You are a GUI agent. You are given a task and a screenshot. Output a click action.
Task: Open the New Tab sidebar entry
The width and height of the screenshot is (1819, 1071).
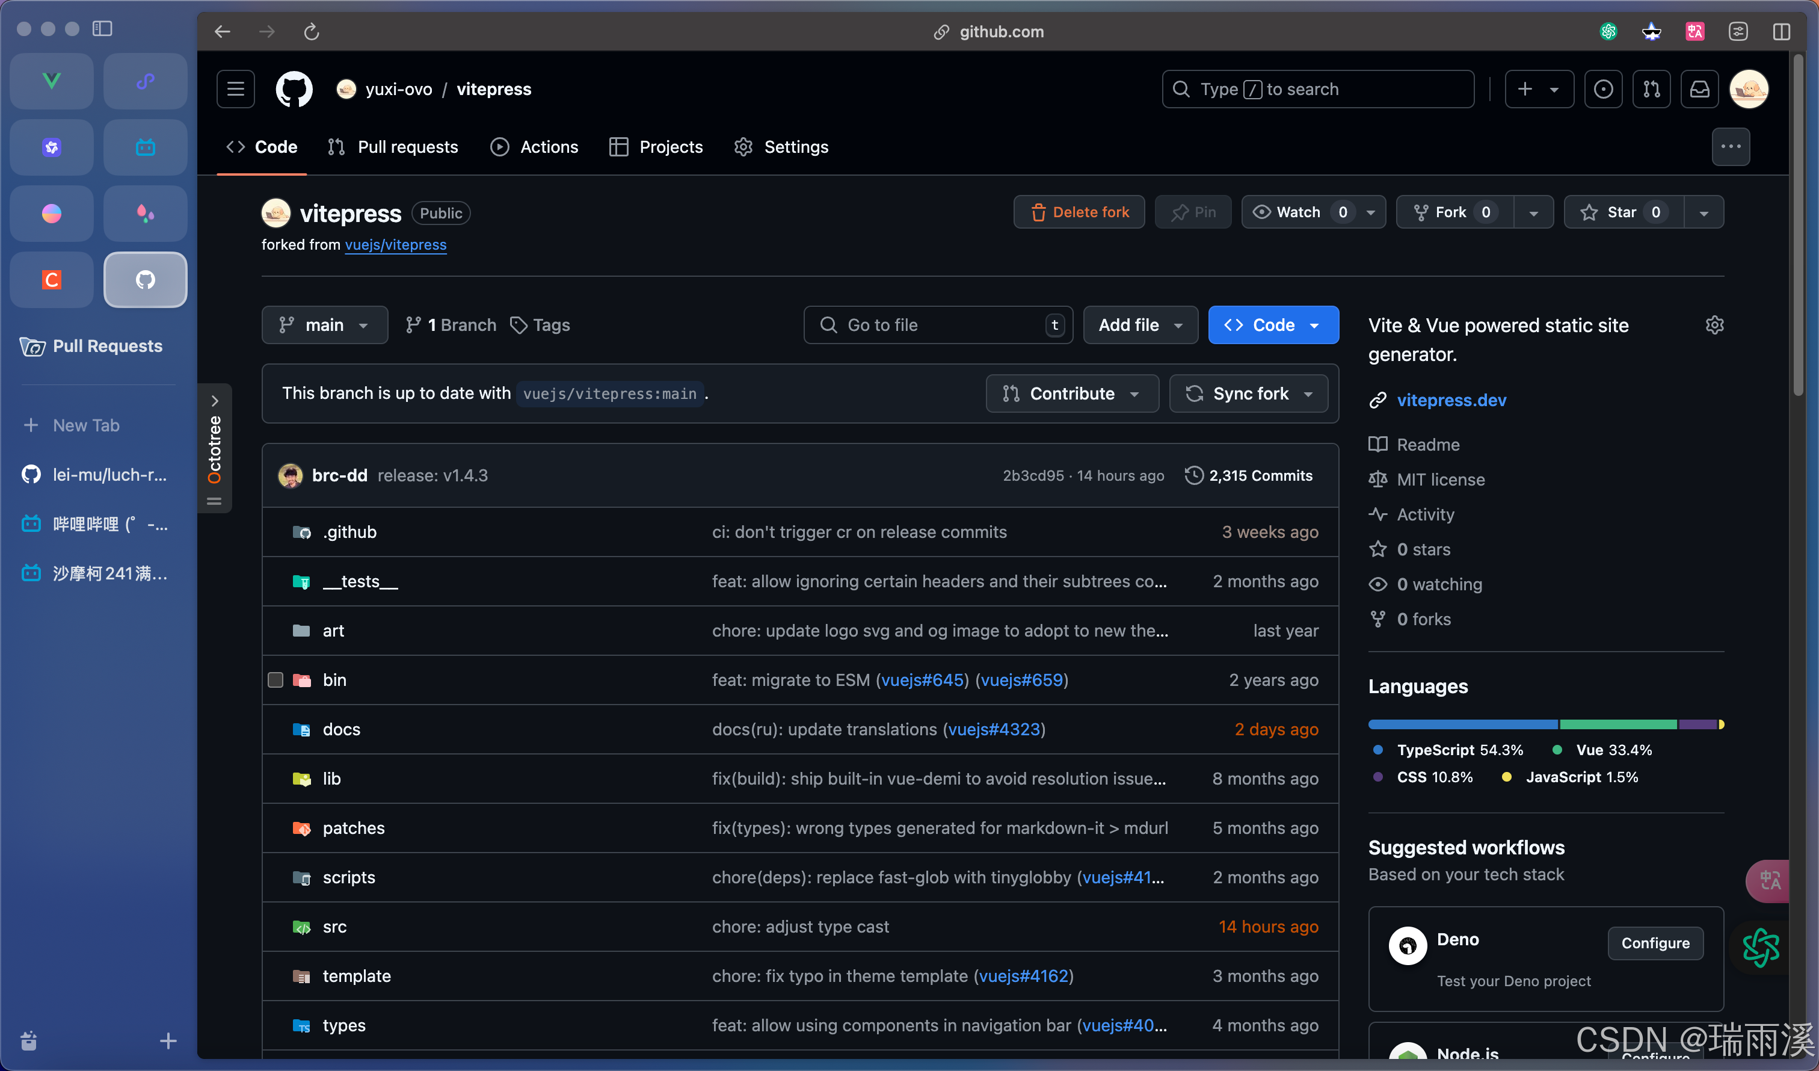97,425
